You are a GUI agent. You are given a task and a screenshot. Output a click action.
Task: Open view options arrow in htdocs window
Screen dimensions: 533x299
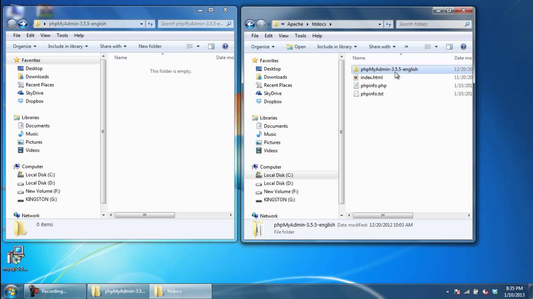[436, 47]
